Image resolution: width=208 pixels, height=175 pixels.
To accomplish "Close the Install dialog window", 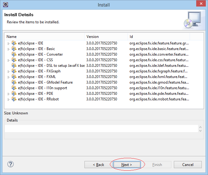I will click(x=201, y=4).
